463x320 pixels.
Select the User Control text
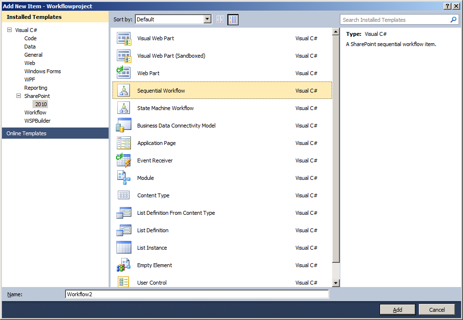click(152, 283)
